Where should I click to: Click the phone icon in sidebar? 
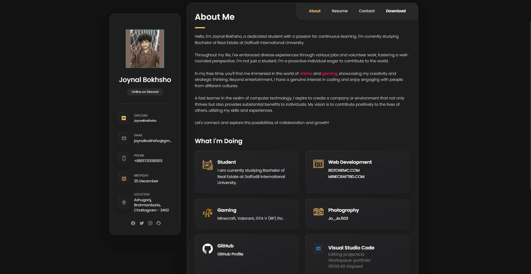(124, 158)
